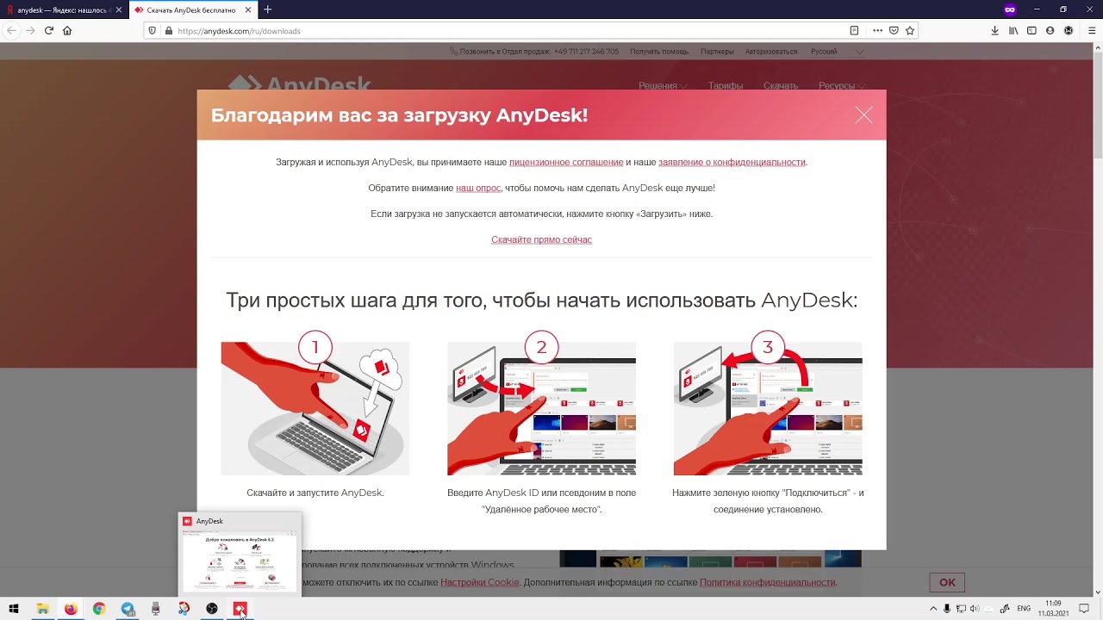Bookmark this page with star
The image size is (1103, 620).
pyautogui.click(x=910, y=30)
